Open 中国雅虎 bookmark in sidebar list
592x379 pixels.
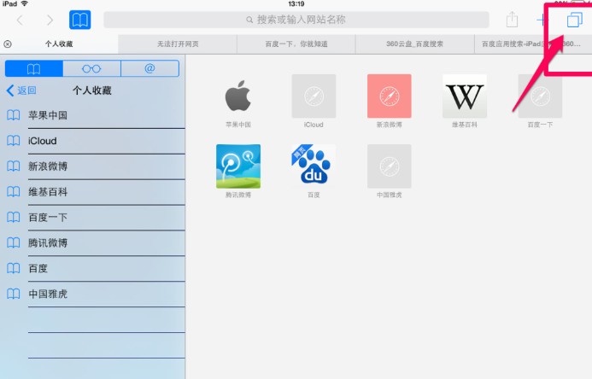pos(92,294)
